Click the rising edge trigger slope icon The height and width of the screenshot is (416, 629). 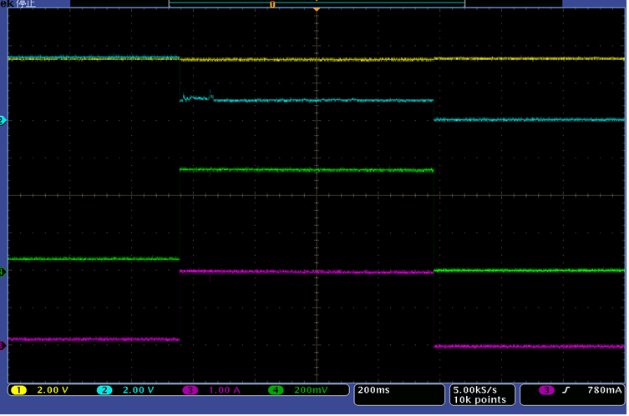tap(566, 390)
